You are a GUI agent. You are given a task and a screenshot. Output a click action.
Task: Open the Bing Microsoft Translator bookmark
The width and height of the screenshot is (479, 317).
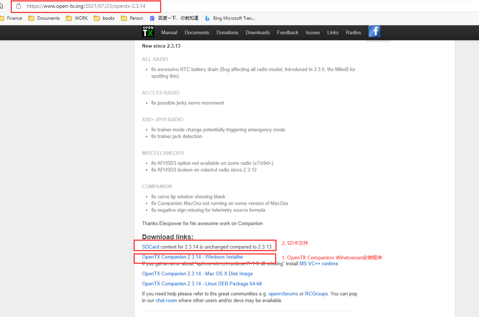point(230,18)
